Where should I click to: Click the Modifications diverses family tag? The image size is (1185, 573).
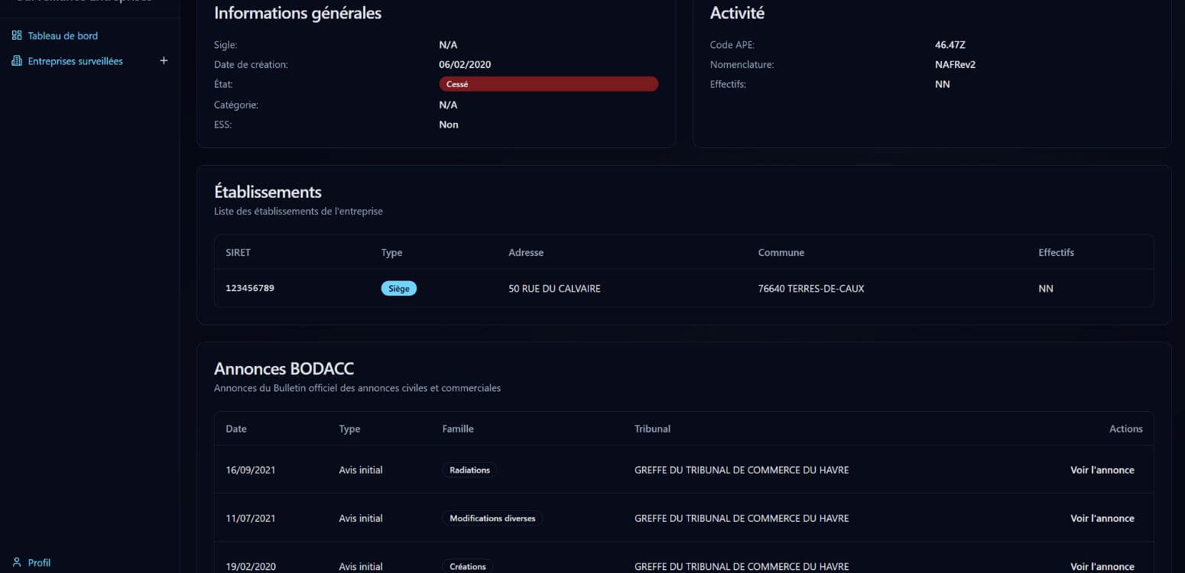492,518
